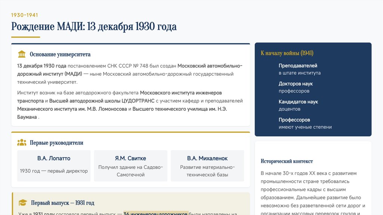Click the Первые руководители heading

tap(56, 143)
